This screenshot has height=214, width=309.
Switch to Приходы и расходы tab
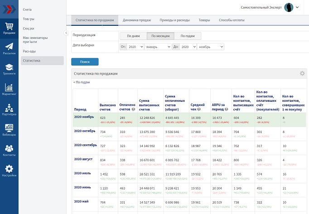[174, 20]
